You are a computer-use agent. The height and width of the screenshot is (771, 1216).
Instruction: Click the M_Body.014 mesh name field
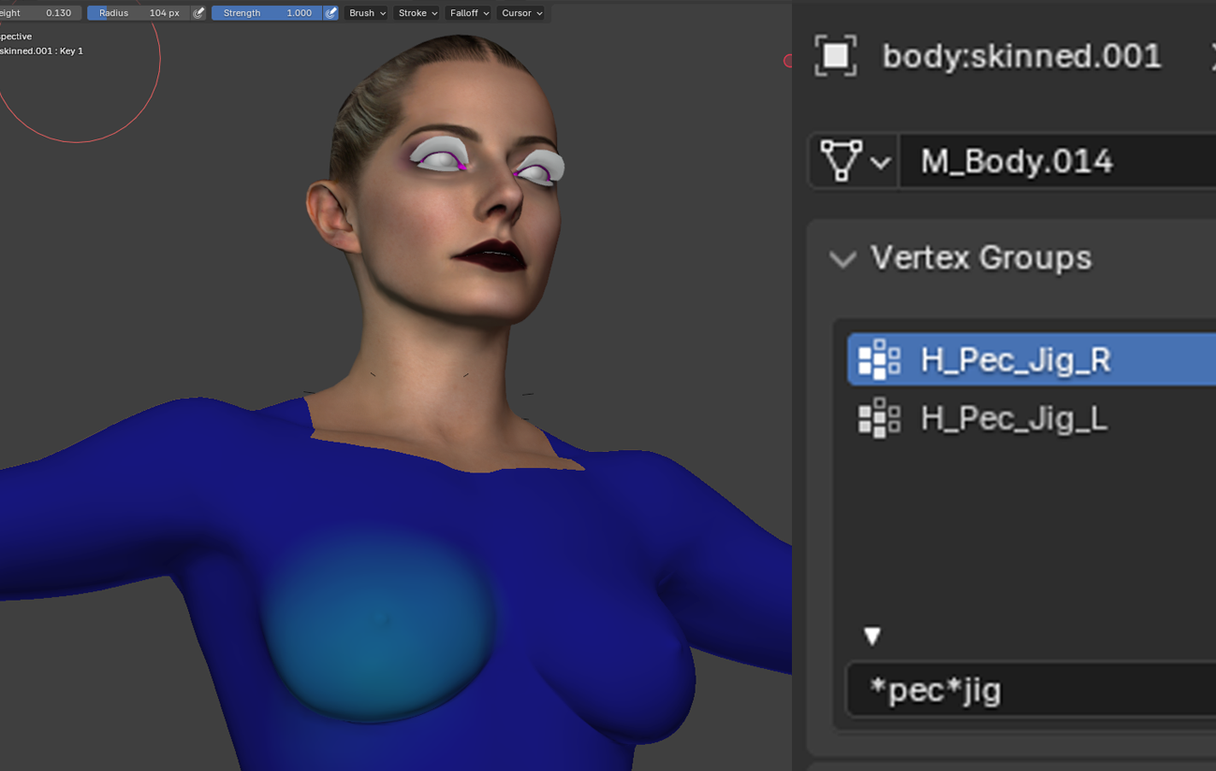pos(1057,161)
